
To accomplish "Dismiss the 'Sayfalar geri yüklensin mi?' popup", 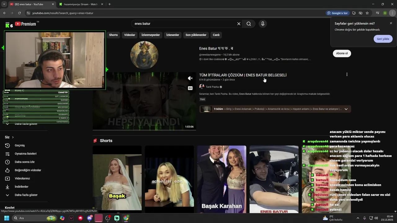I will click(391, 23).
